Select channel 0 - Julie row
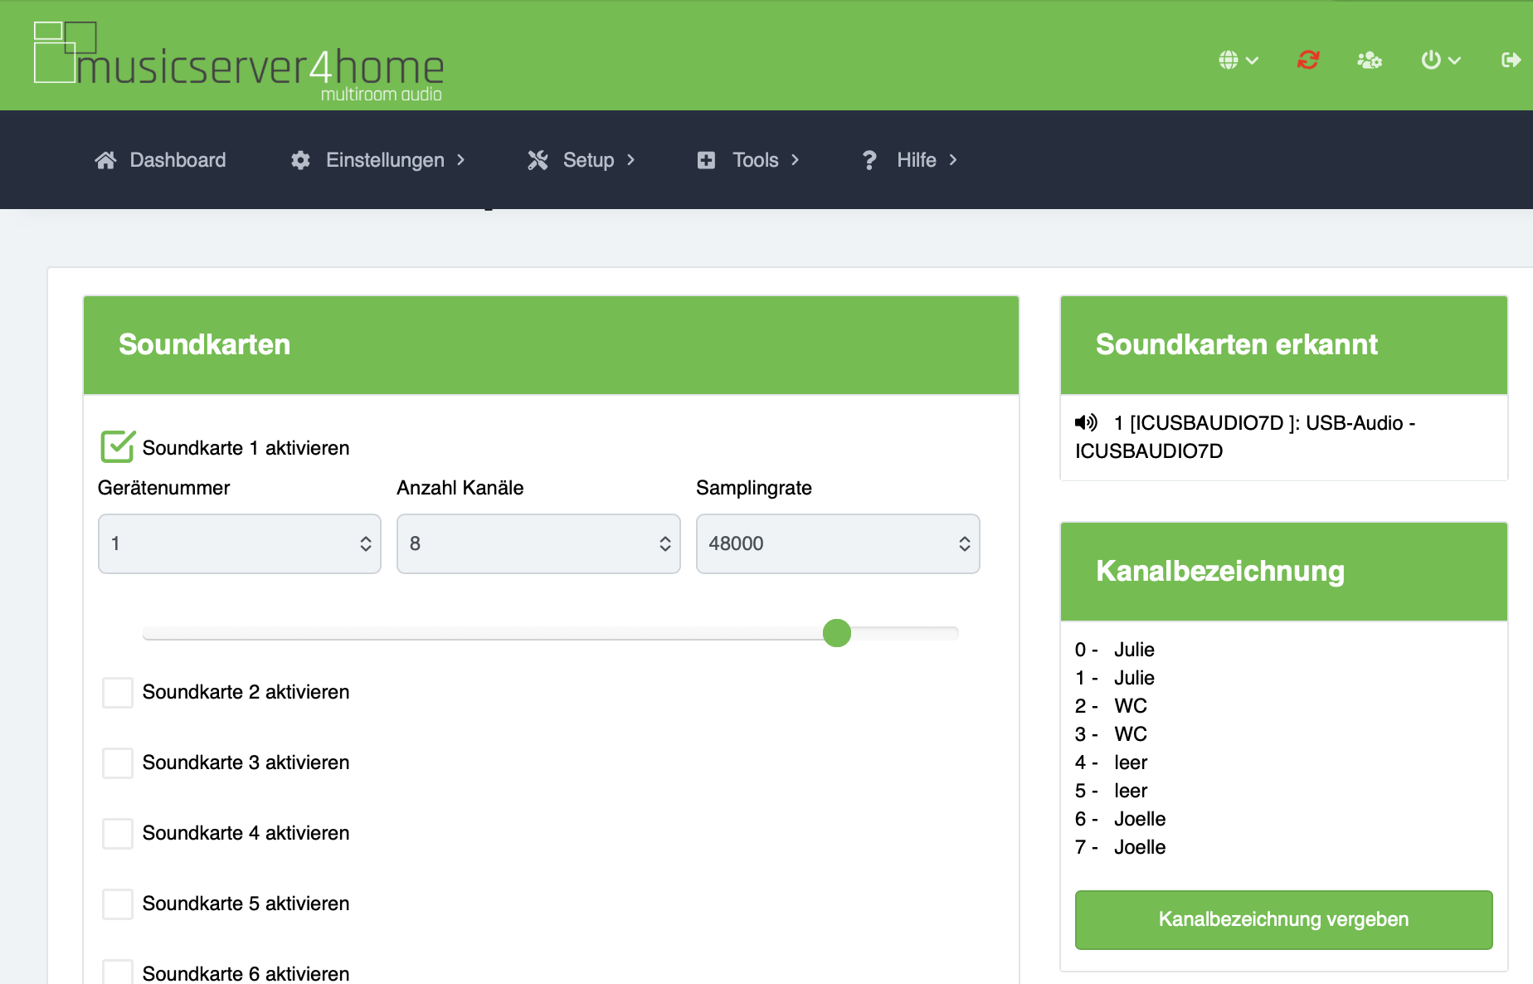The width and height of the screenshot is (1533, 984). [1115, 650]
